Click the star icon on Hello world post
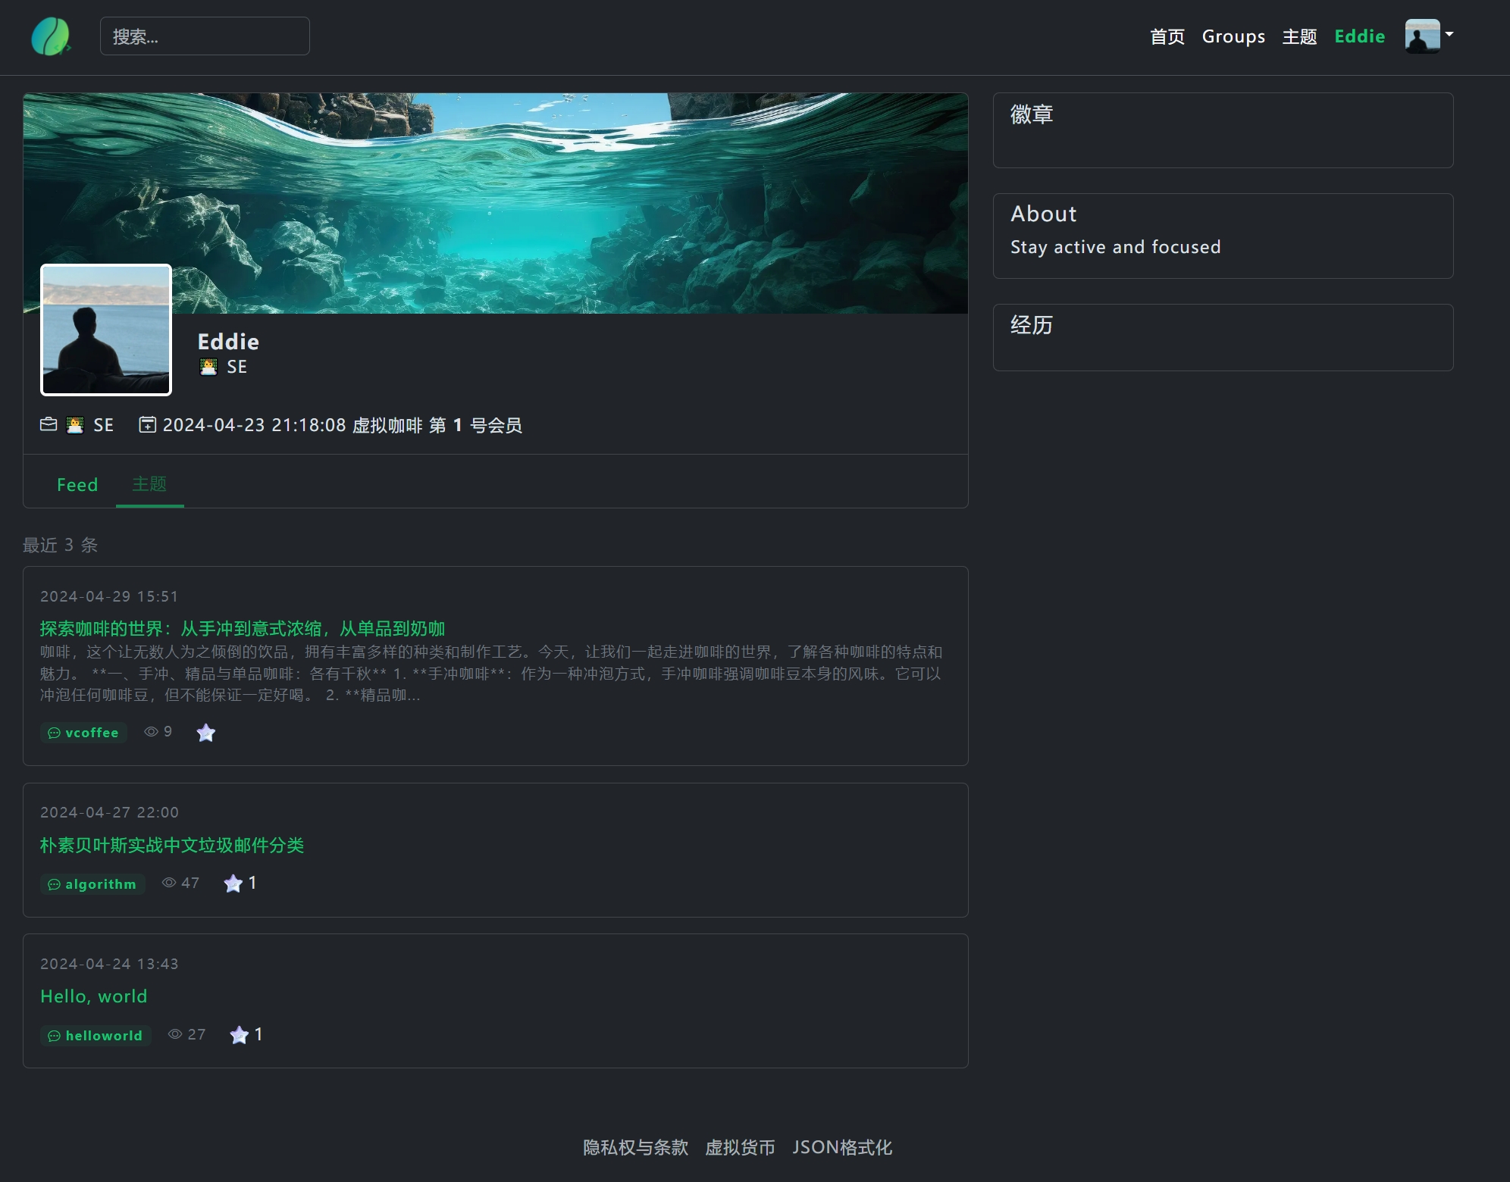Viewport: 1510px width, 1182px height. pos(239,1035)
